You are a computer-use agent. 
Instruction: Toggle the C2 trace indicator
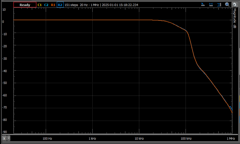[46, 5]
